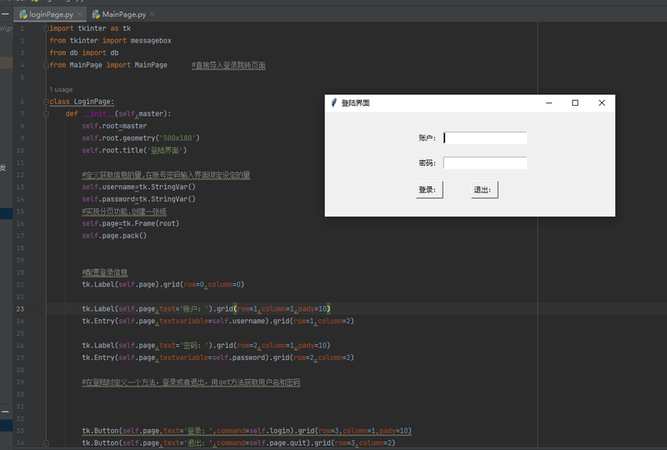Screen dimensions: 667x450
Task: Click 'from MainPage import MainPage' statement
Action: (x=108, y=65)
